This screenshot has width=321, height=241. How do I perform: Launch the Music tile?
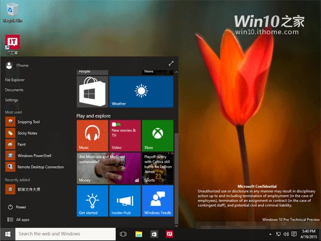(x=93, y=136)
